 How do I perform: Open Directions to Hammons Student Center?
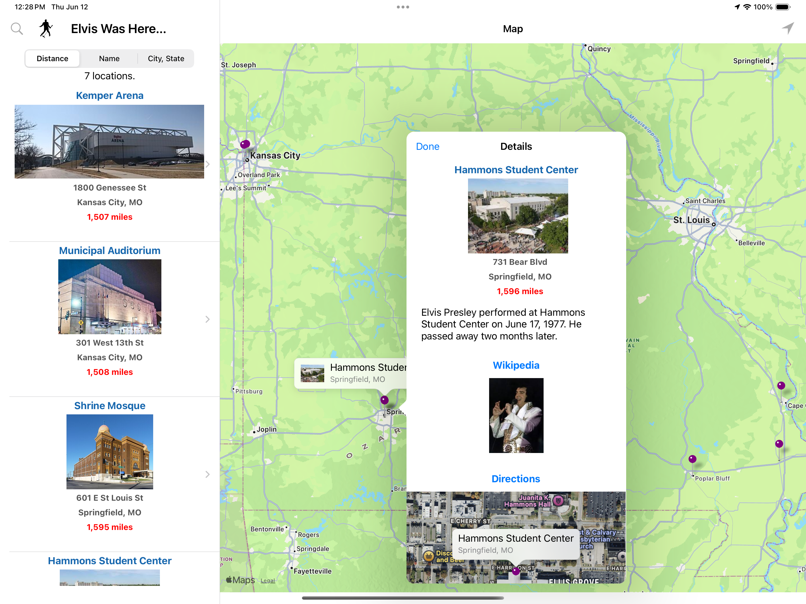pyautogui.click(x=515, y=479)
